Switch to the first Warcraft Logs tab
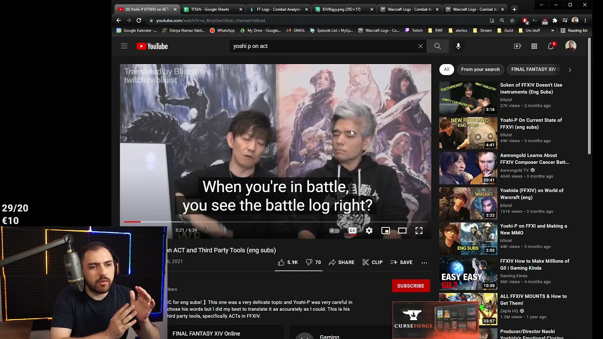 tap(409, 9)
